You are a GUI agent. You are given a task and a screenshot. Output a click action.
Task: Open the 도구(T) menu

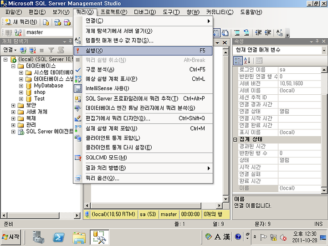click(171, 12)
